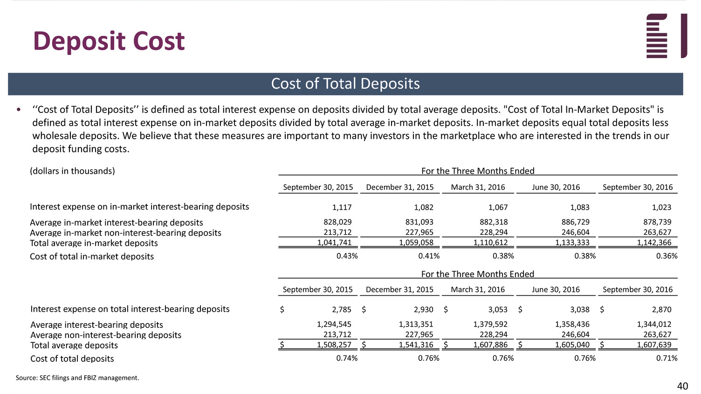Select value 1,358,436

pyautogui.click(x=572, y=324)
